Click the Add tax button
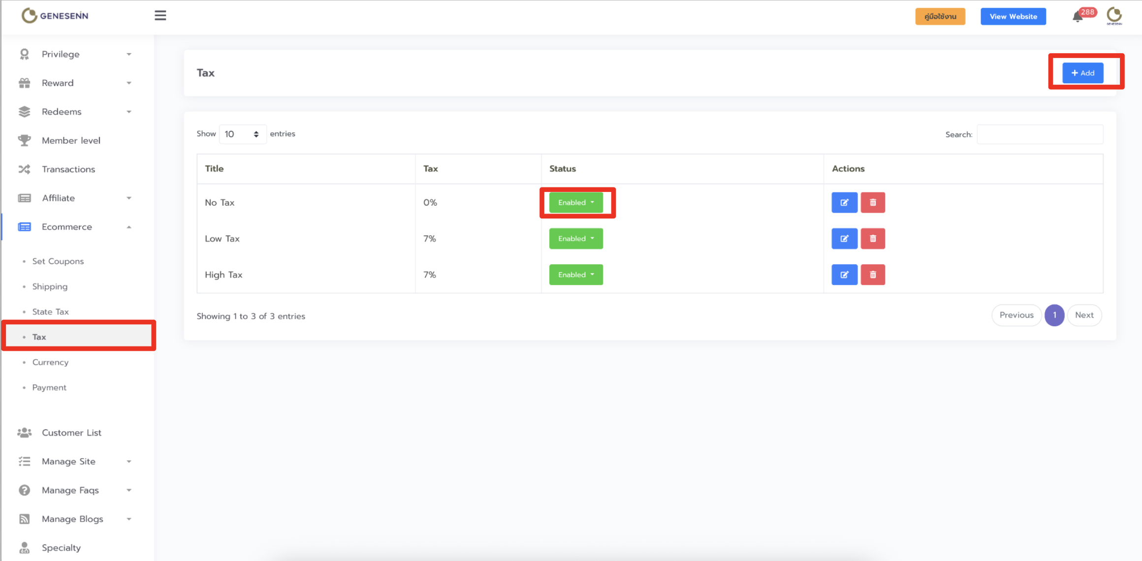Image resolution: width=1142 pixels, height=561 pixels. 1082,73
